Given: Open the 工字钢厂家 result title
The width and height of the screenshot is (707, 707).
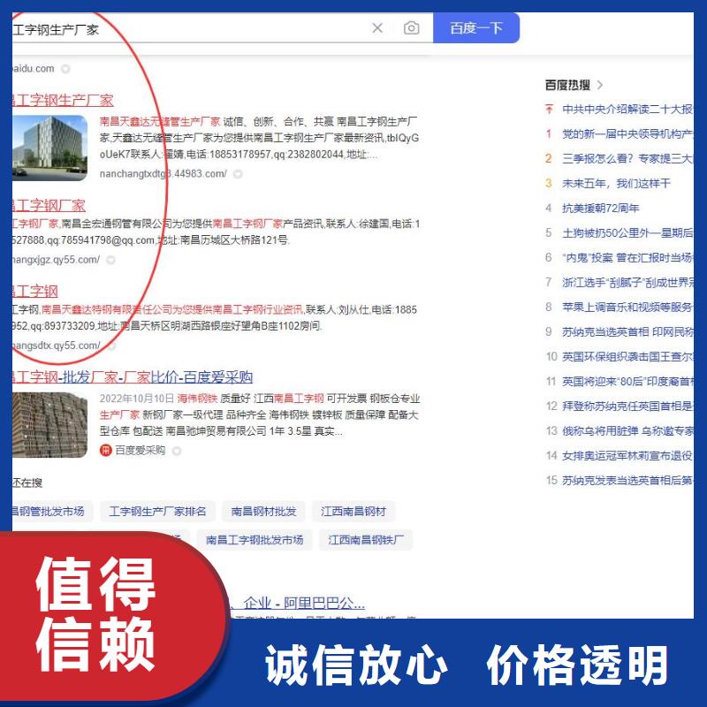Looking at the screenshot, I should tap(49, 206).
